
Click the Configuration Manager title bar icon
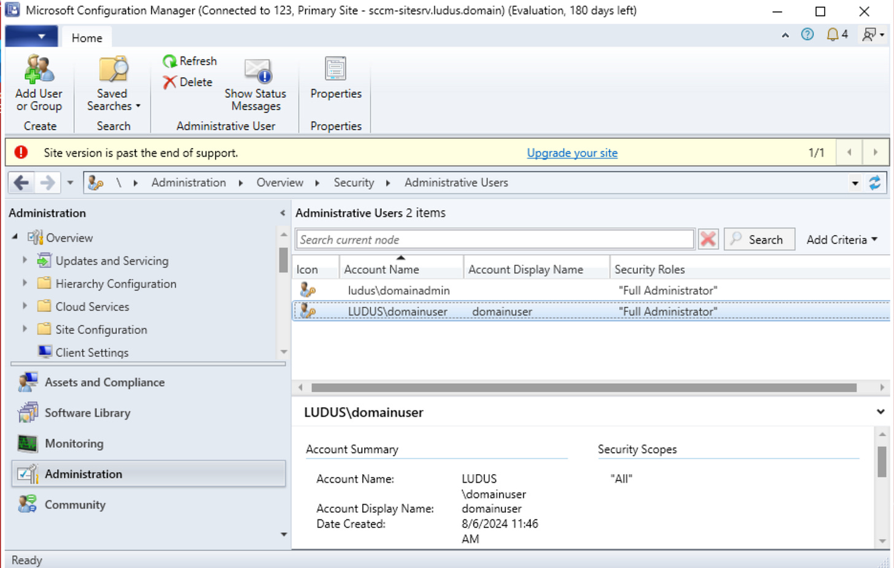pyautogui.click(x=12, y=10)
